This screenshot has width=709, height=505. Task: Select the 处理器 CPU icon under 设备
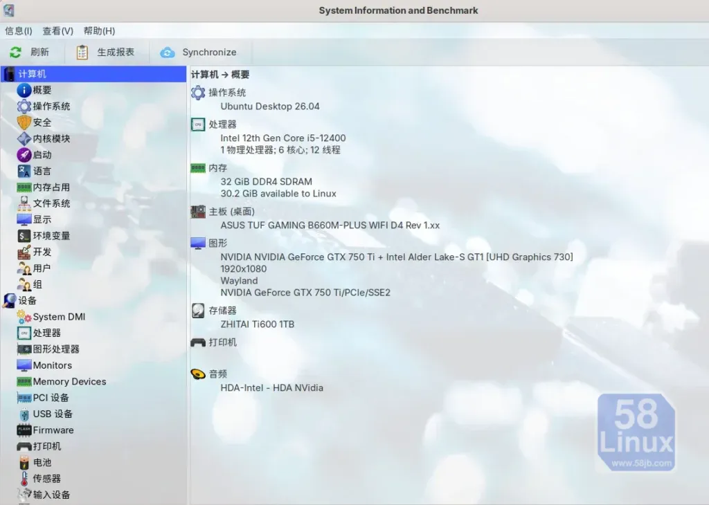pos(24,333)
